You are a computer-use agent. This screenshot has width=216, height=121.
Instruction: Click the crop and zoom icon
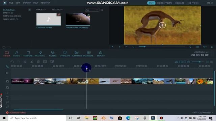45,62
